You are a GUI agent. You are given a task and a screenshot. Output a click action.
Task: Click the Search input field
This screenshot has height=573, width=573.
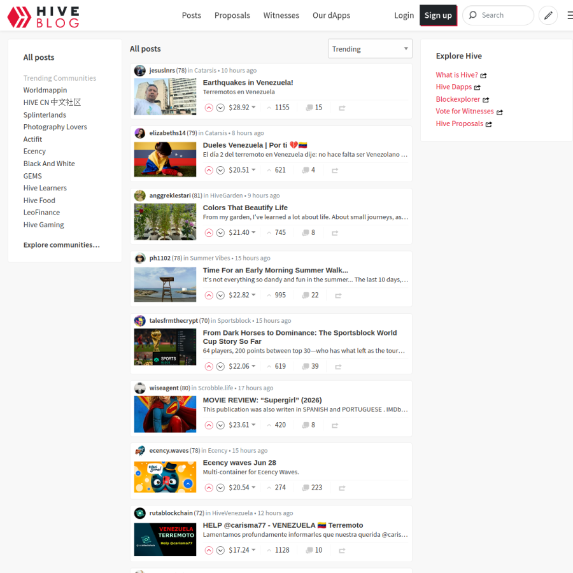click(498, 15)
